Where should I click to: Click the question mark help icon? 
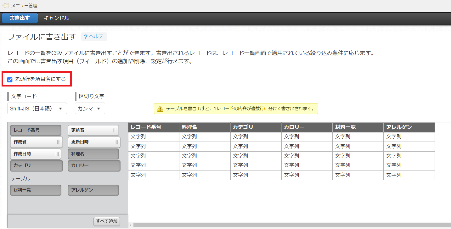point(86,37)
